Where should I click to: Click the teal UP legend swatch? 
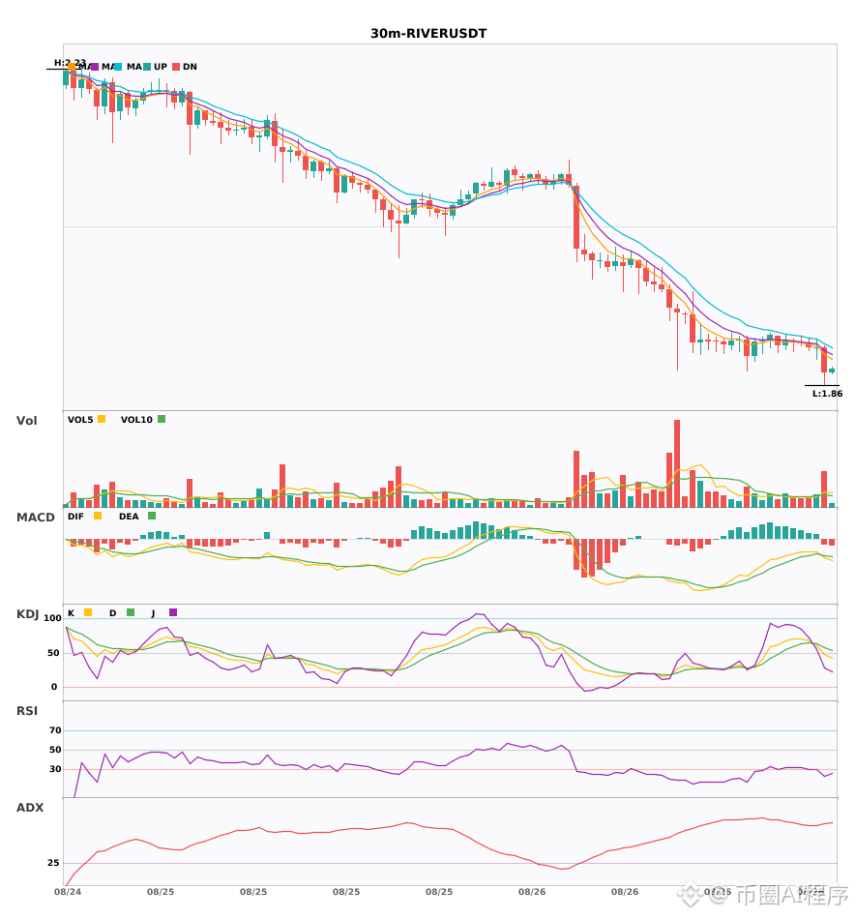pos(147,67)
